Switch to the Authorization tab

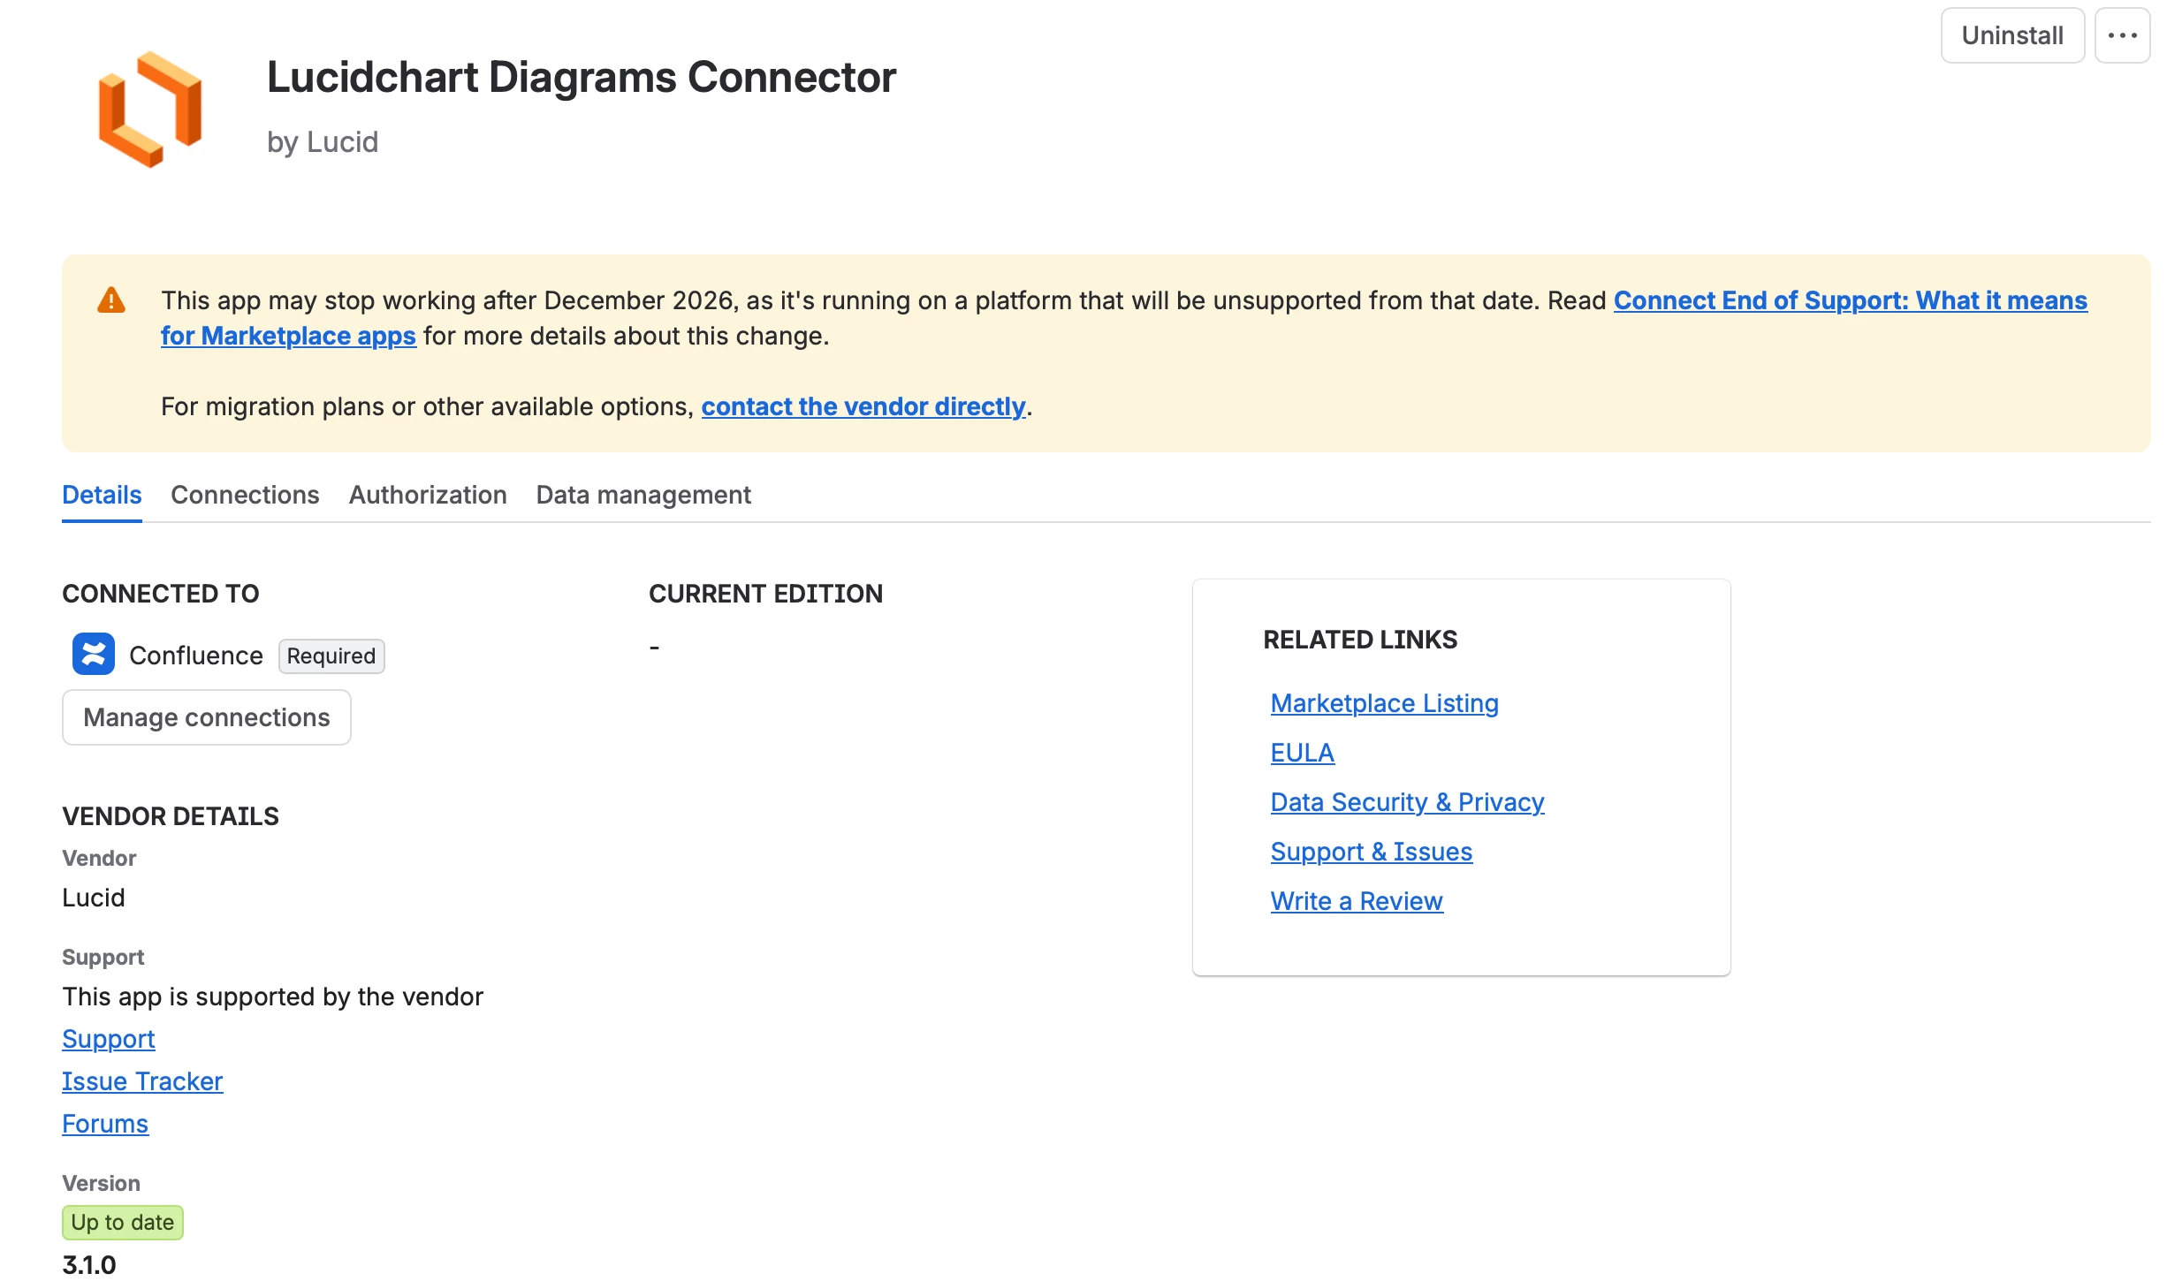(428, 495)
